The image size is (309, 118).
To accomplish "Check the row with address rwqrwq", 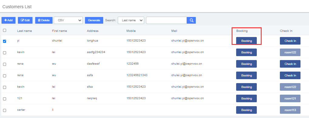I will coord(5,99).
